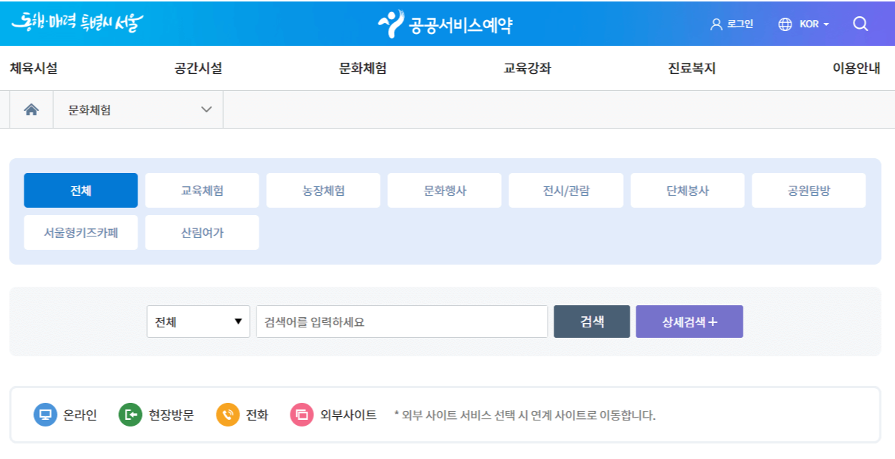The height and width of the screenshot is (459, 895).
Task: Open 상세검색+ advanced search
Action: point(689,321)
